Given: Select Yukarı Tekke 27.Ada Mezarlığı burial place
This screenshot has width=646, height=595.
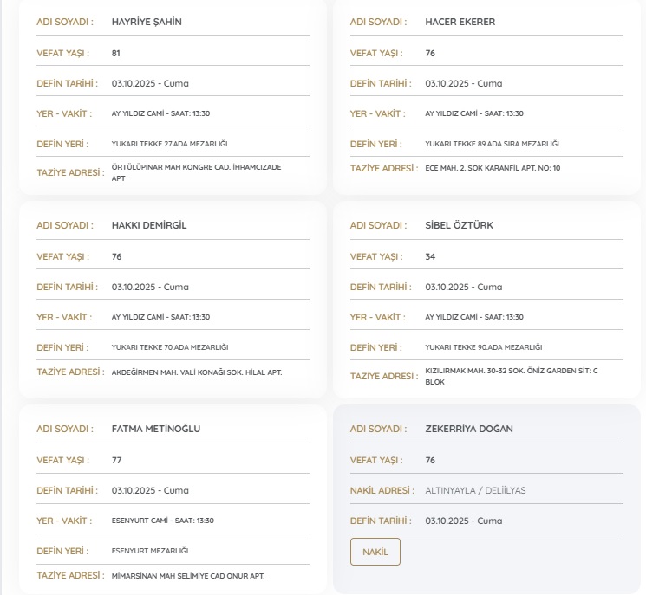Looking at the screenshot, I should 169,144.
